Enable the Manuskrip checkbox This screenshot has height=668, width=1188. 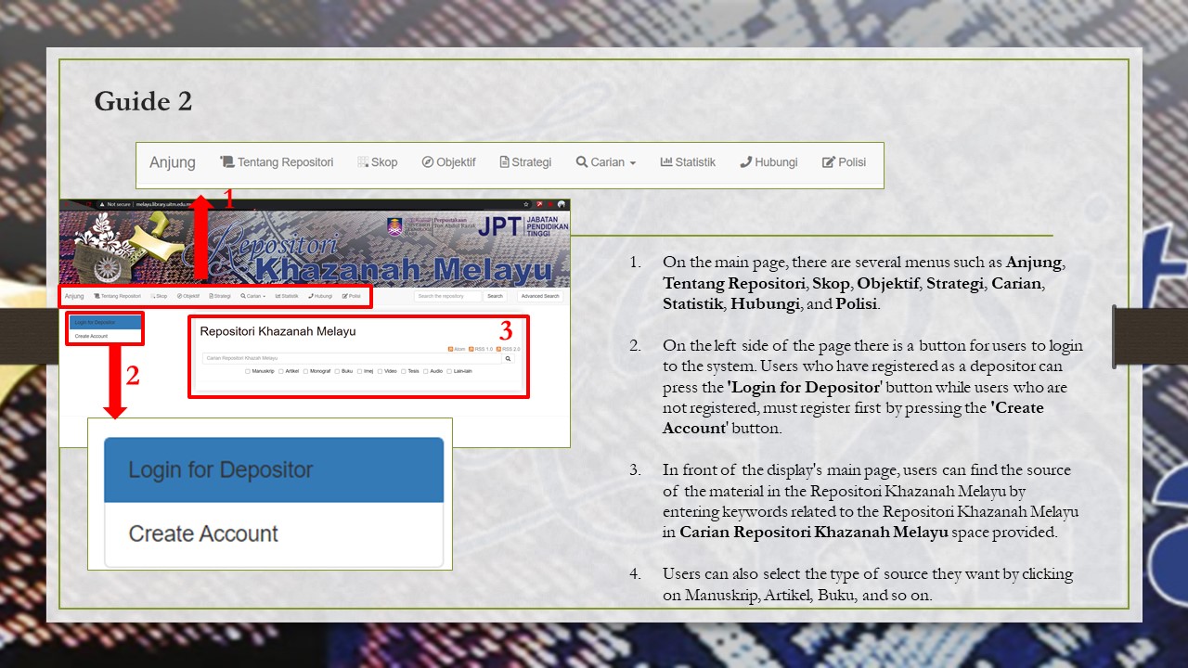[x=248, y=371]
